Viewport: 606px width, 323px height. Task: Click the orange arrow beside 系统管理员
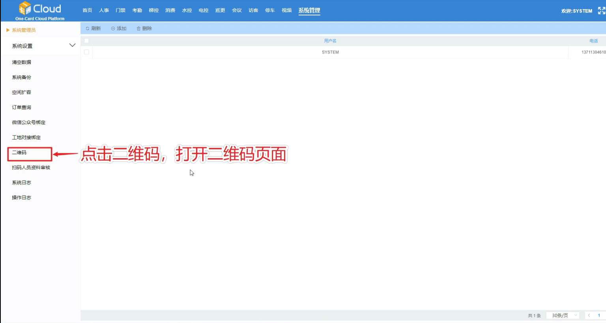(x=8, y=30)
